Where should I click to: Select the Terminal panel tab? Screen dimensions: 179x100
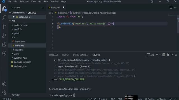click(x=96, y=55)
